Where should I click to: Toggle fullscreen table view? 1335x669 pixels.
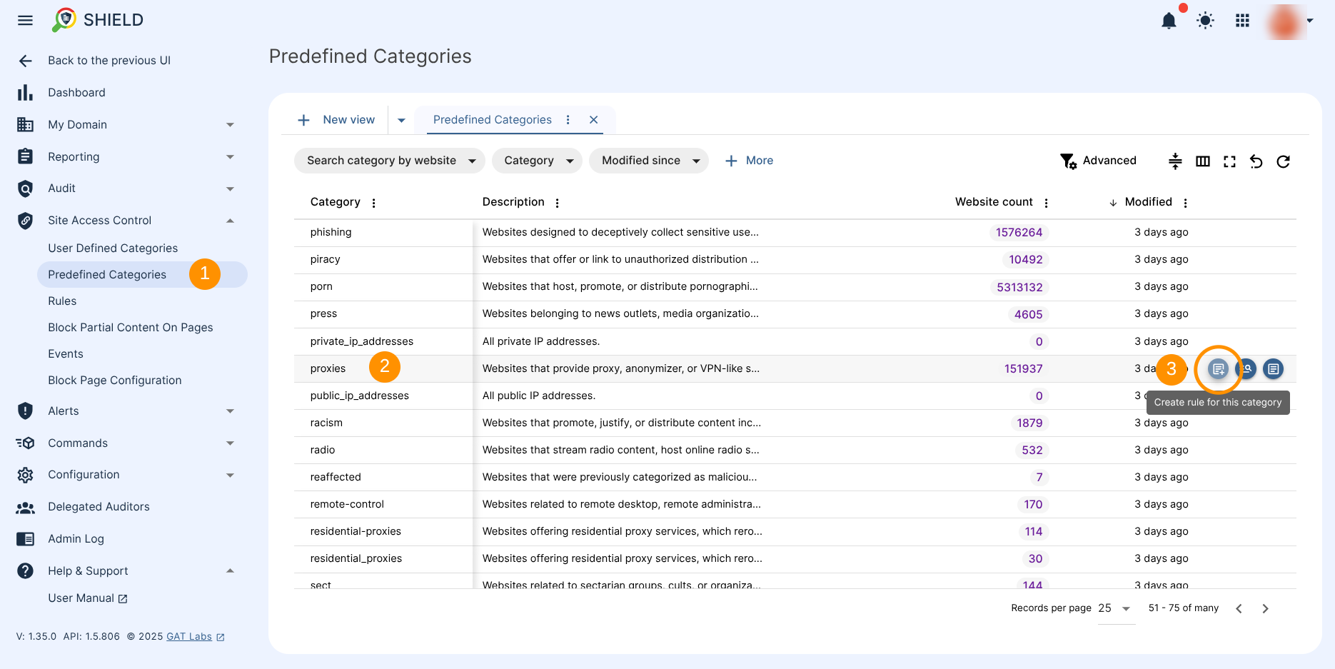tap(1229, 161)
